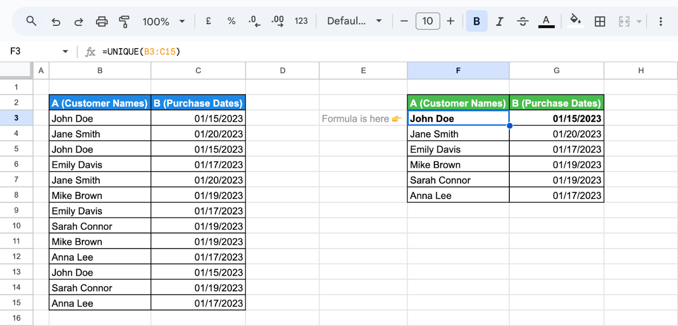Toggle italic formatting
678x326 pixels.
pos(500,21)
